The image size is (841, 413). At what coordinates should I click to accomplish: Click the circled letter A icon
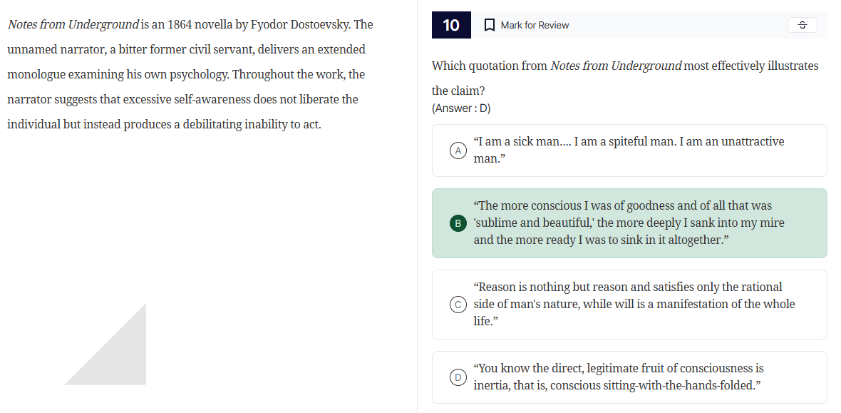458,151
